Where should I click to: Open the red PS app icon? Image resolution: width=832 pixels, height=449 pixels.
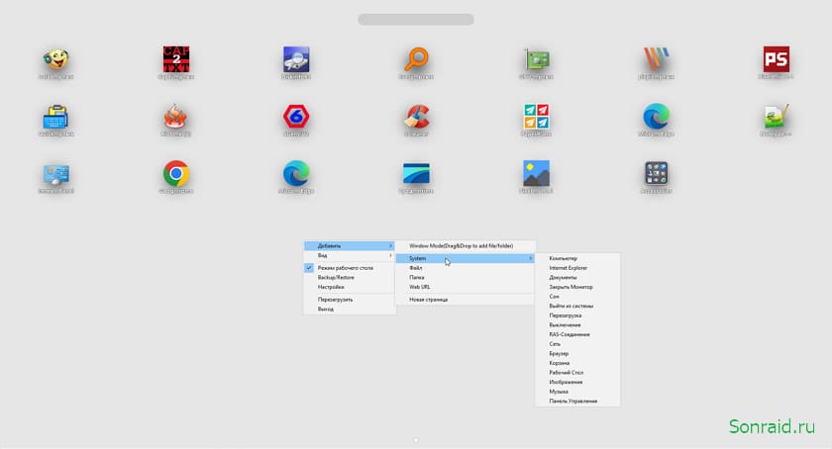click(x=777, y=58)
